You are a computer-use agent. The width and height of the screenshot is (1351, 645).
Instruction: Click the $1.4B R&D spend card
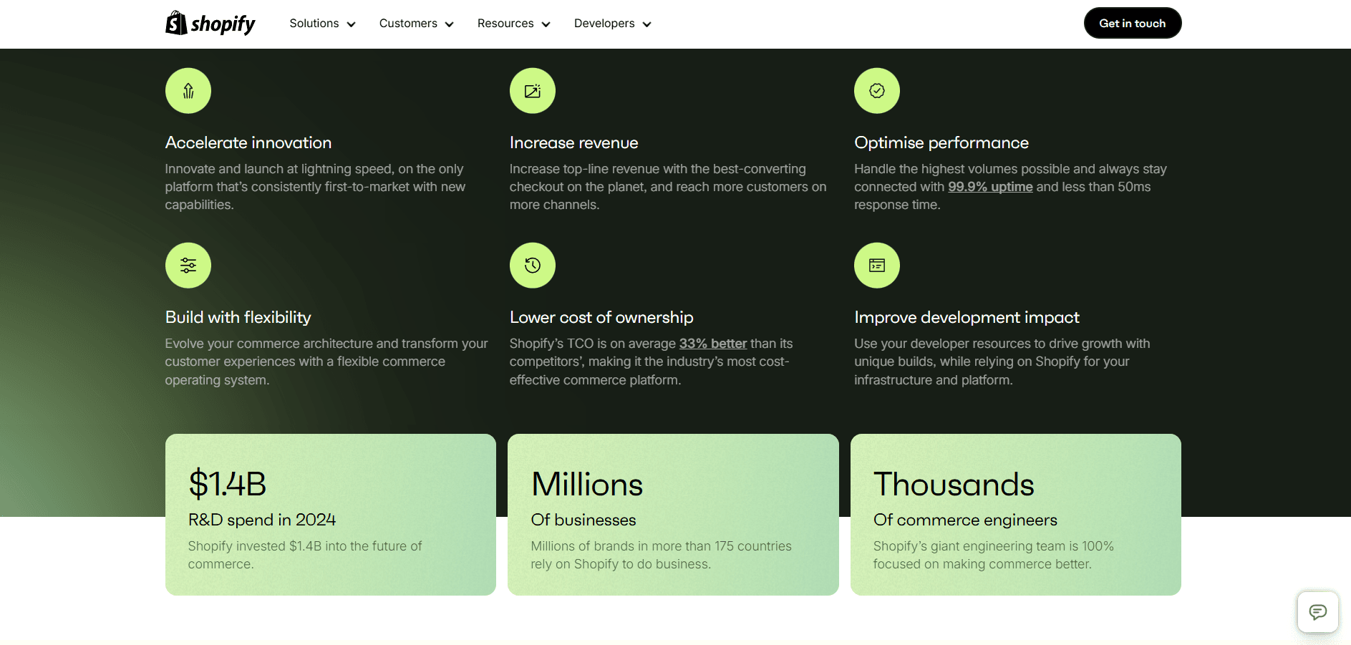[x=331, y=515]
